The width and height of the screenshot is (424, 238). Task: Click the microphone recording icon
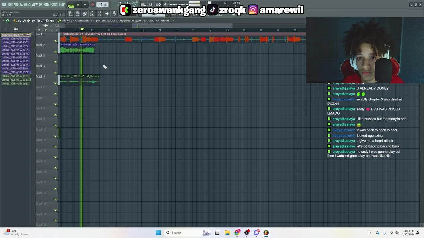pyautogui.click(x=114, y=14)
